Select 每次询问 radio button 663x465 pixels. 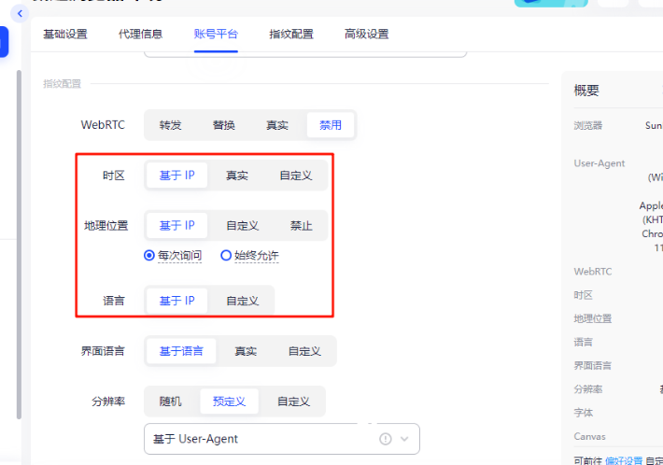[x=149, y=255]
